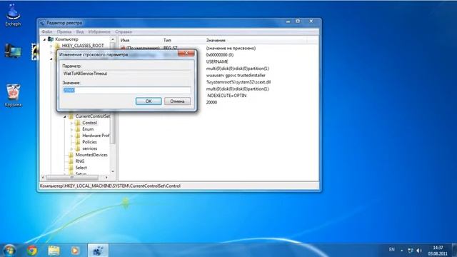The image size is (457, 257).
Task: Click the tree horizontal scroll-right arrow
Action: tap(106, 177)
